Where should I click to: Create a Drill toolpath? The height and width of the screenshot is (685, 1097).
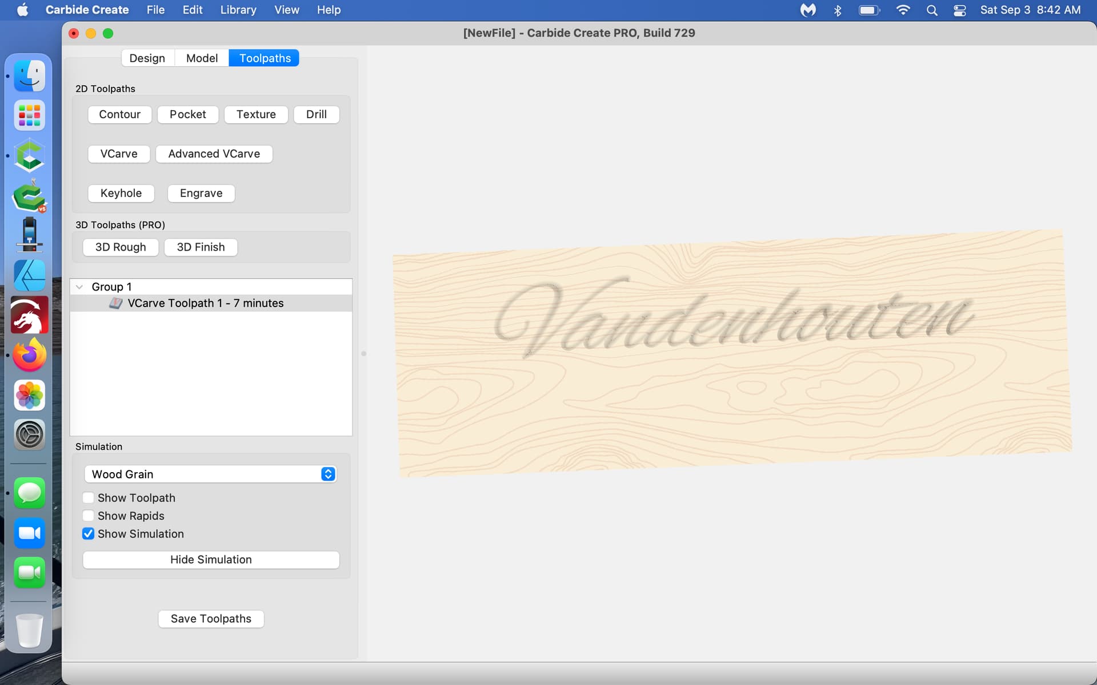pyautogui.click(x=317, y=114)
